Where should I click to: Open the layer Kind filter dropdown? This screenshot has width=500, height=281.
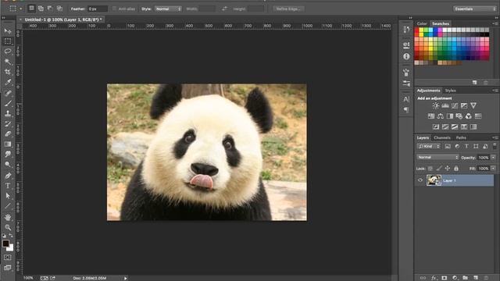point(429,146)
